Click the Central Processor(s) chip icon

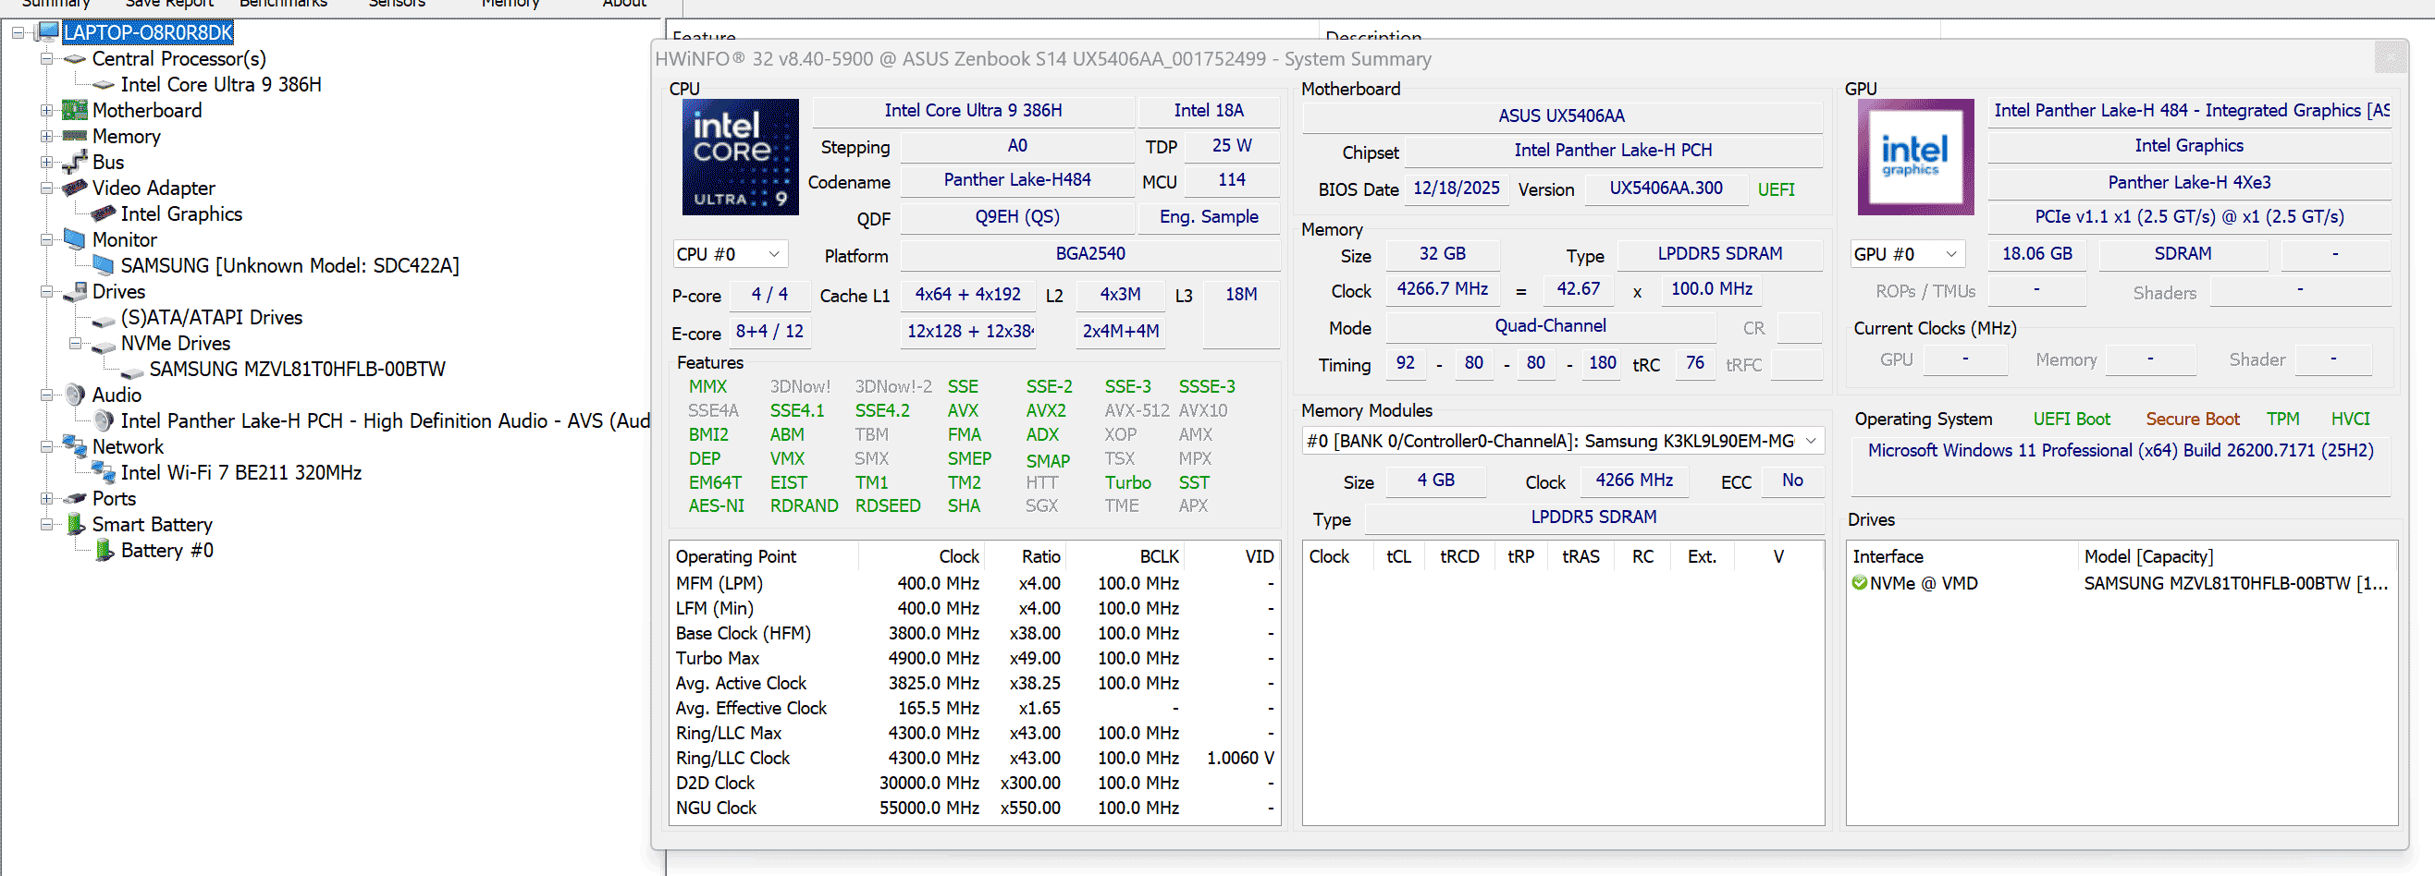[x=75, y=58]
